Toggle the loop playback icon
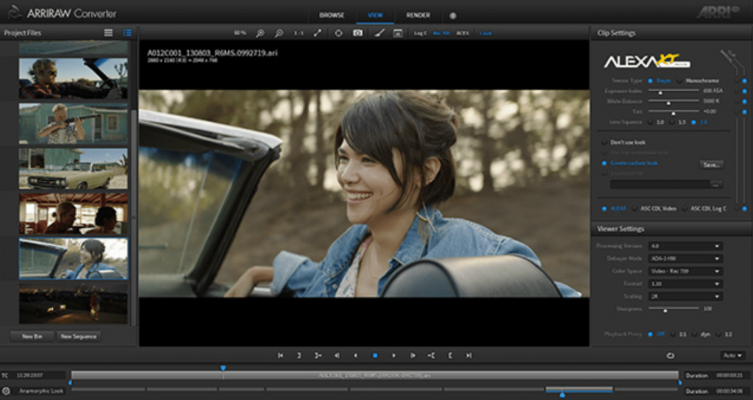The height and width of the screenshot is (400, 753). point(671,355)
